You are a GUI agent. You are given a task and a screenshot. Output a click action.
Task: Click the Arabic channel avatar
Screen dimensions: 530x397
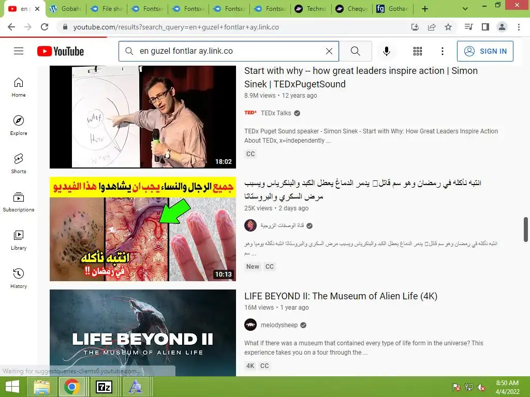click(251, 225)
